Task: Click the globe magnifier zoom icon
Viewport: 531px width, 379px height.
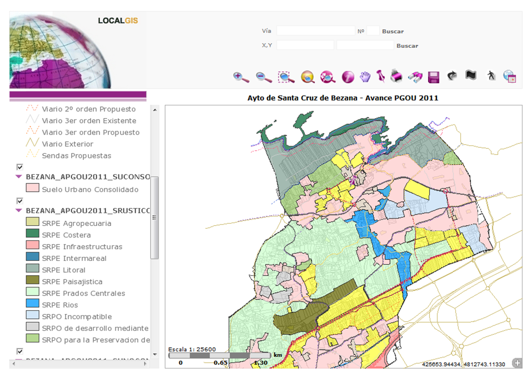Action: [x=328, y=77]
